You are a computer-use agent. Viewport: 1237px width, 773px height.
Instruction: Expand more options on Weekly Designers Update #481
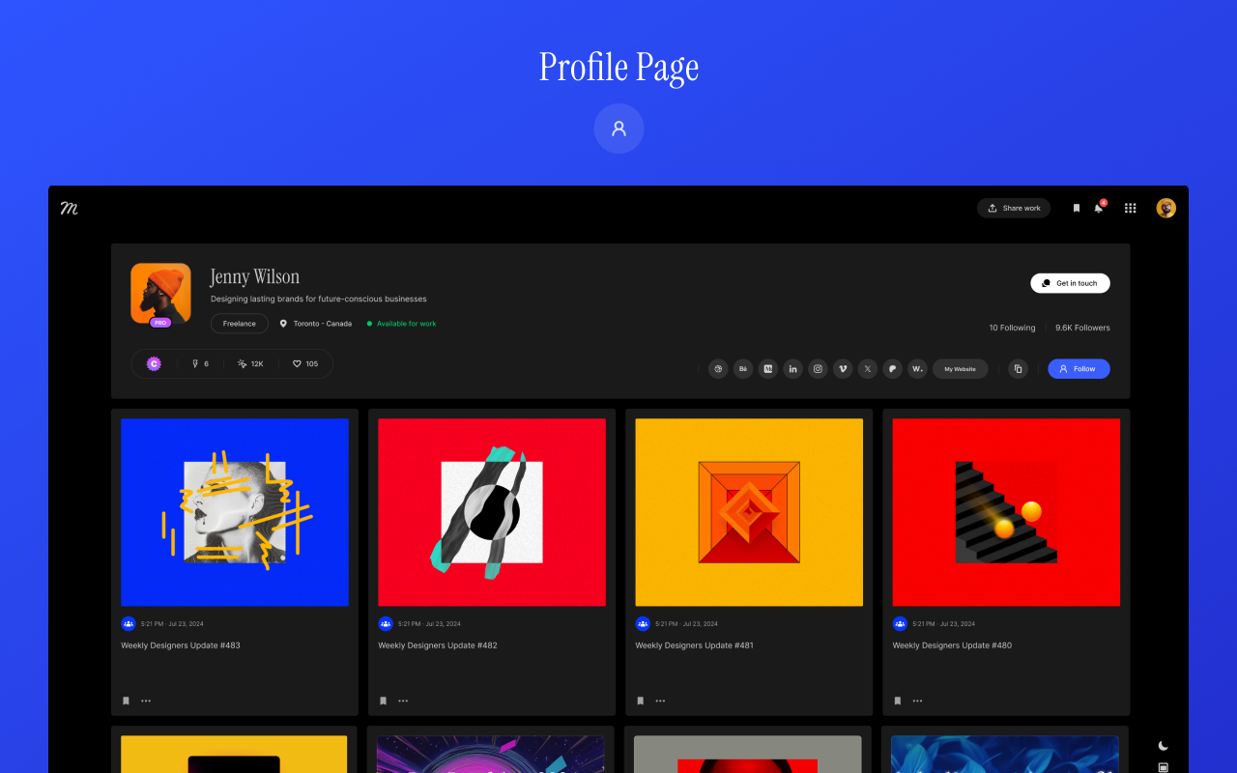(x=660, y=700)
